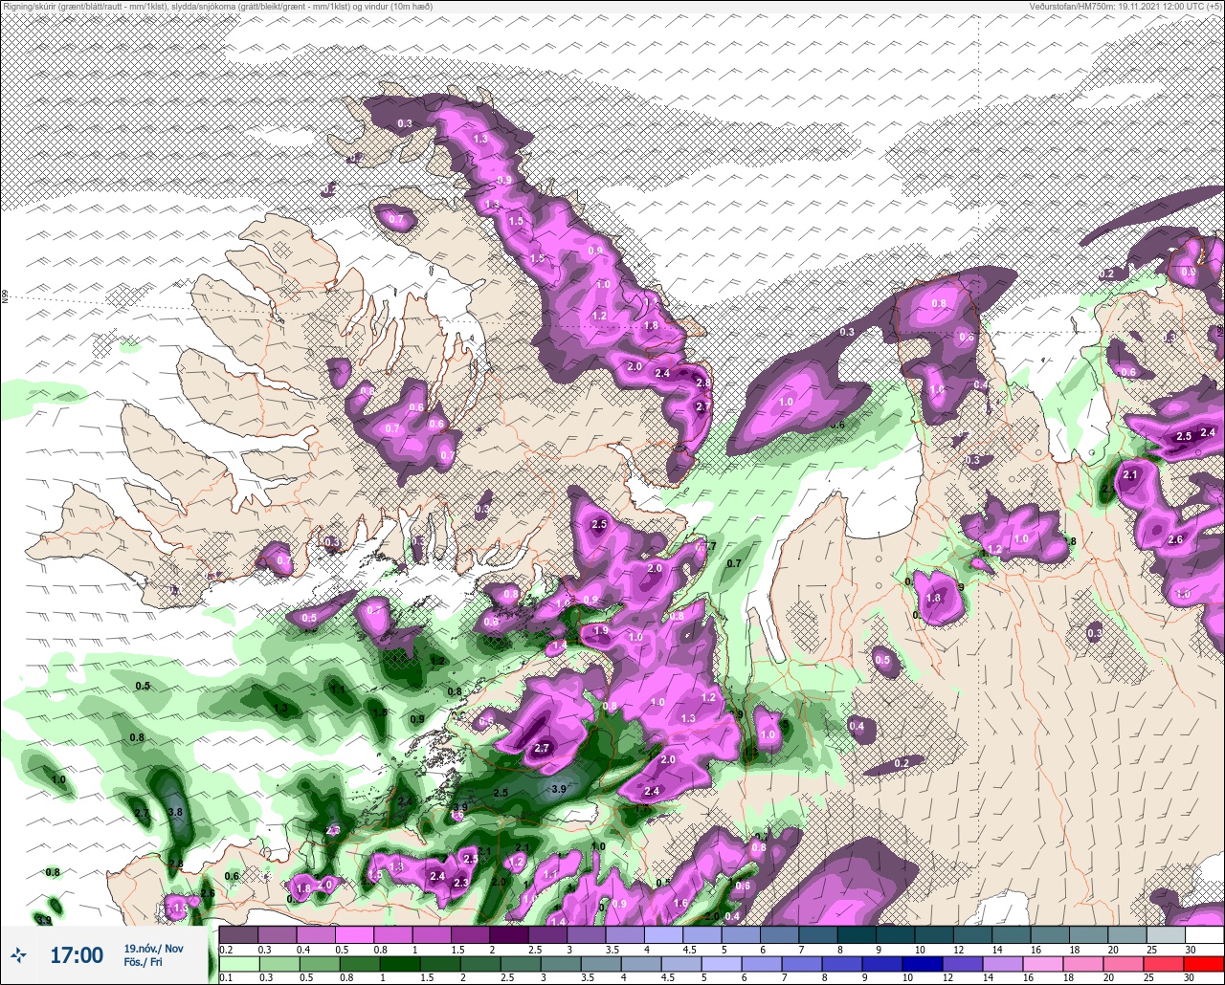Click the 0.4 label under the upper legend
Viewport: 1225px width, 985px height.
tap(303, 950)
